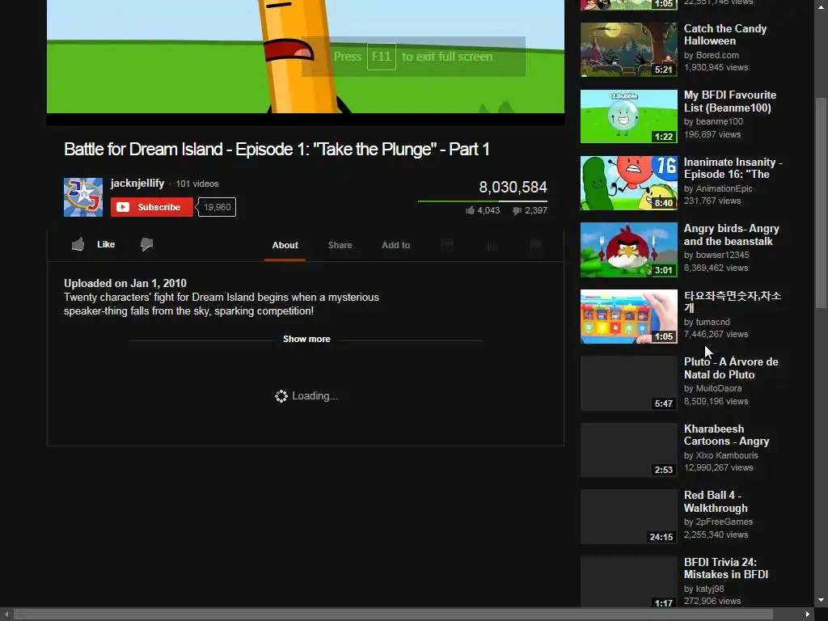Open Red Ball 4 thumbnail marked 24:15
The height and width of the screenshot is (621, 828).
[629, 517]
